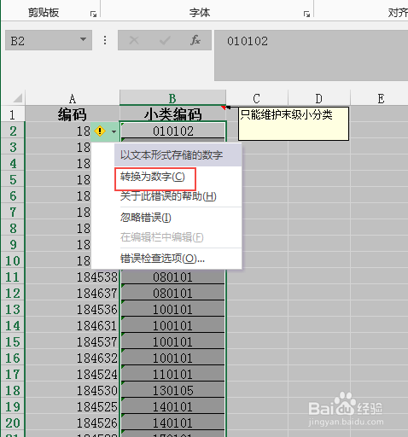408x437 pixels.
Task: Click the Select All corner triangle
Action: point(18,98)
